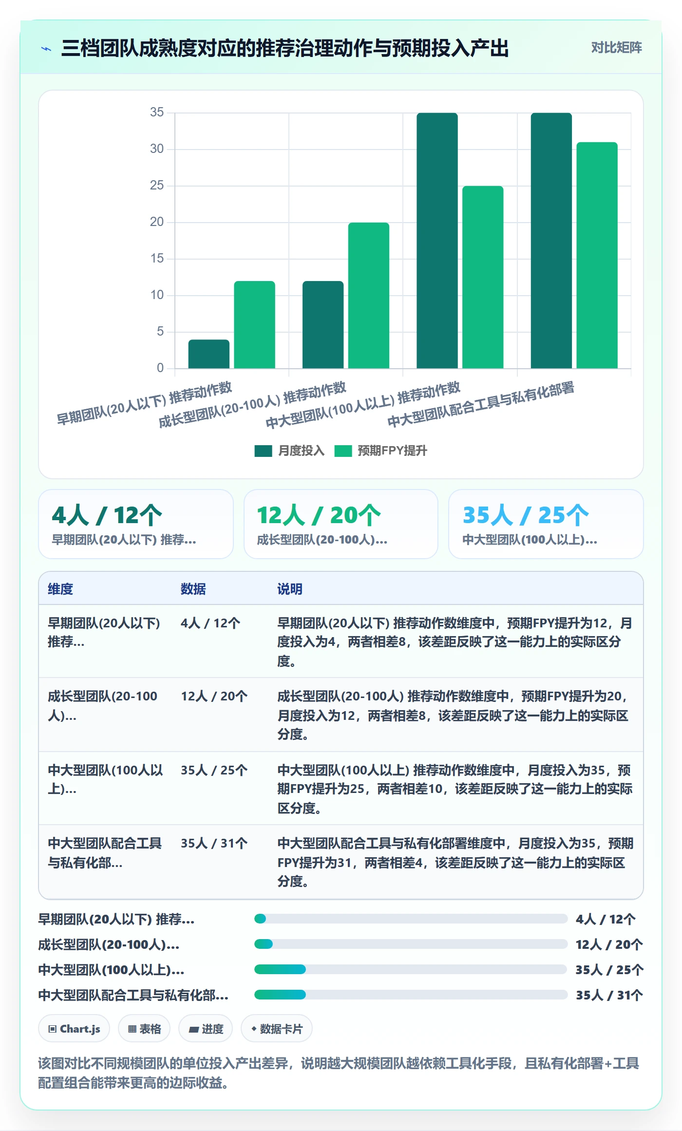Viewport: 682px width, 1131px height.
Task: Click the green FPY bar for 成长型团队
Action: [x=369, y=296]
